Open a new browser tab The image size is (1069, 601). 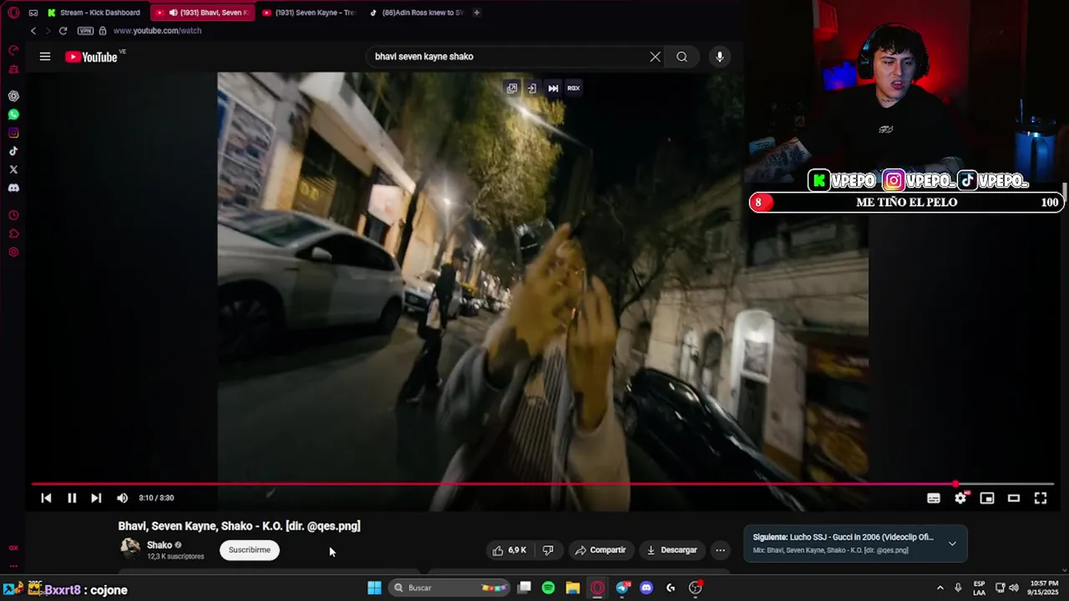click(x=477, y=13)
